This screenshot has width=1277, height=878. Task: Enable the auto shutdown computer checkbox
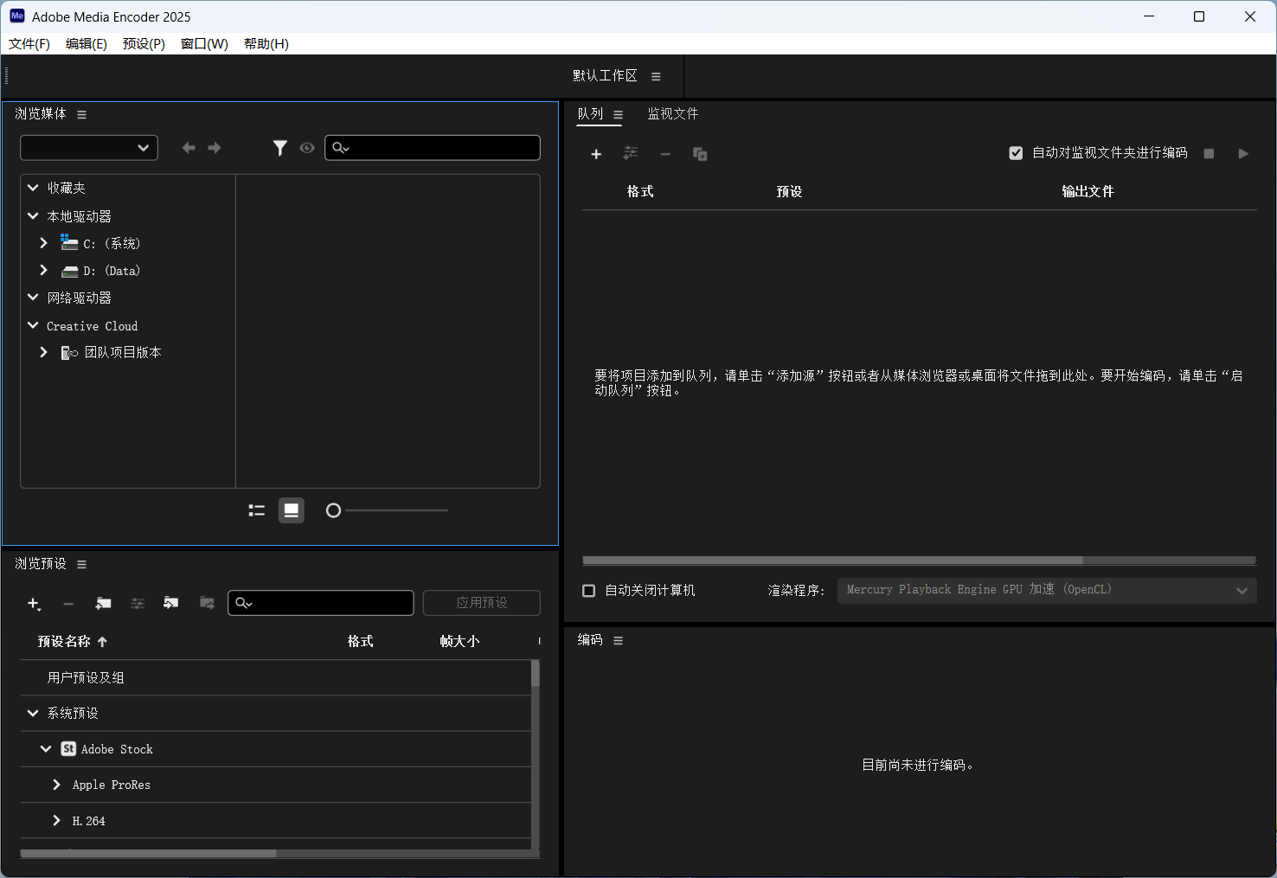tap(589, 591)
